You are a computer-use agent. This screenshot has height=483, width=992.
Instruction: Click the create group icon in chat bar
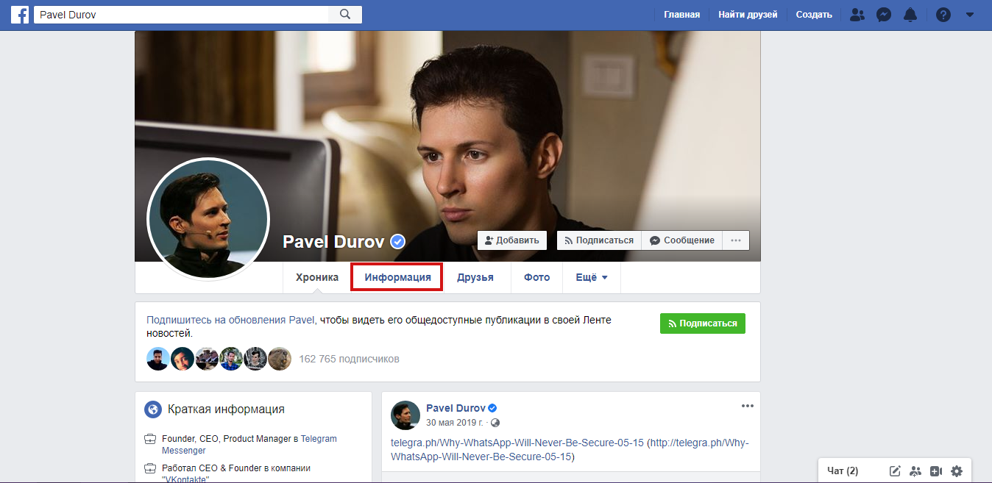coord(915,471)
